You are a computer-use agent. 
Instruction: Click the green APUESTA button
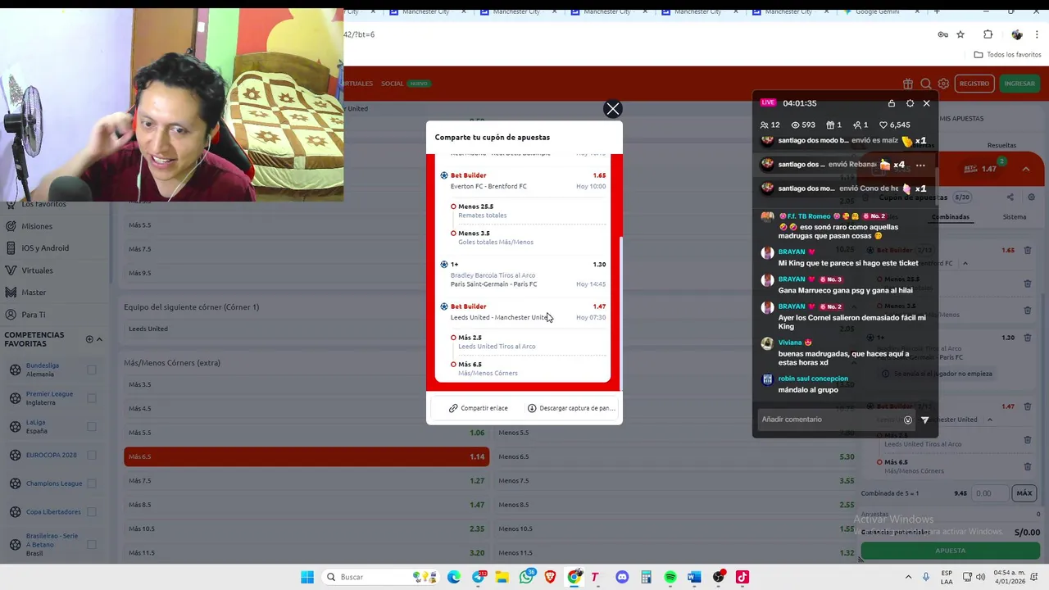[x=951, y=551]
